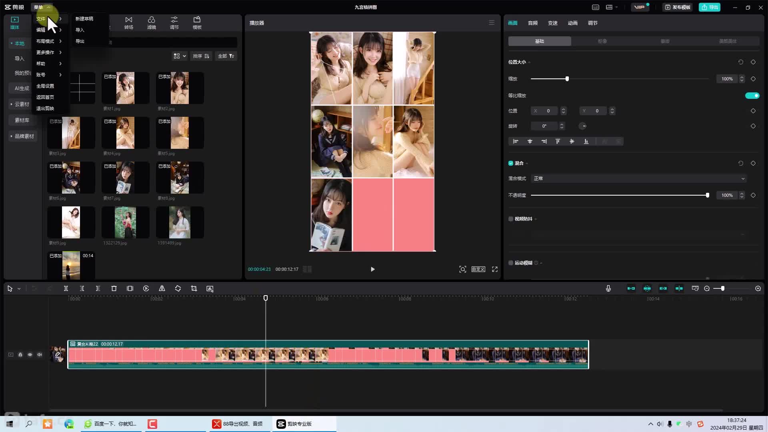Image resolution: width=768 pixels, height=432 pixels.
Task: Switch to the 动画 animation tab
Action: coord(573,23)
